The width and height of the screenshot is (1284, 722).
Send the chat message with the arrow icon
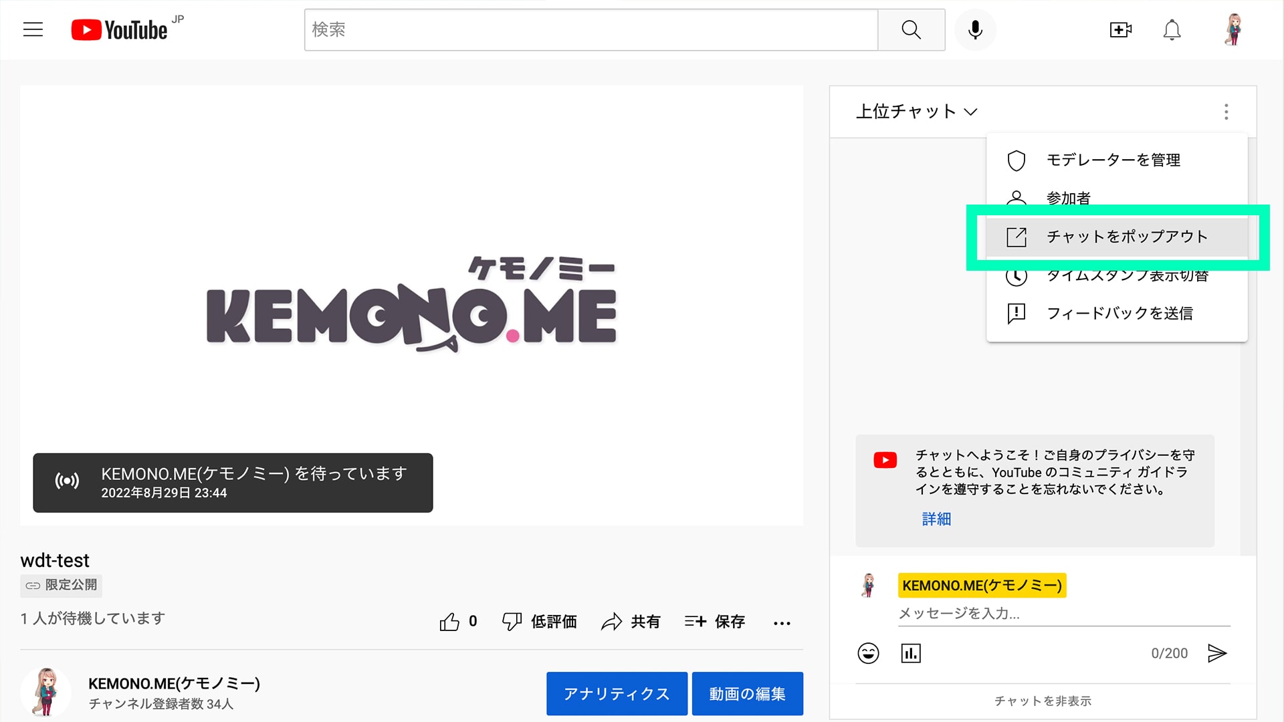tap(1218, 653)
